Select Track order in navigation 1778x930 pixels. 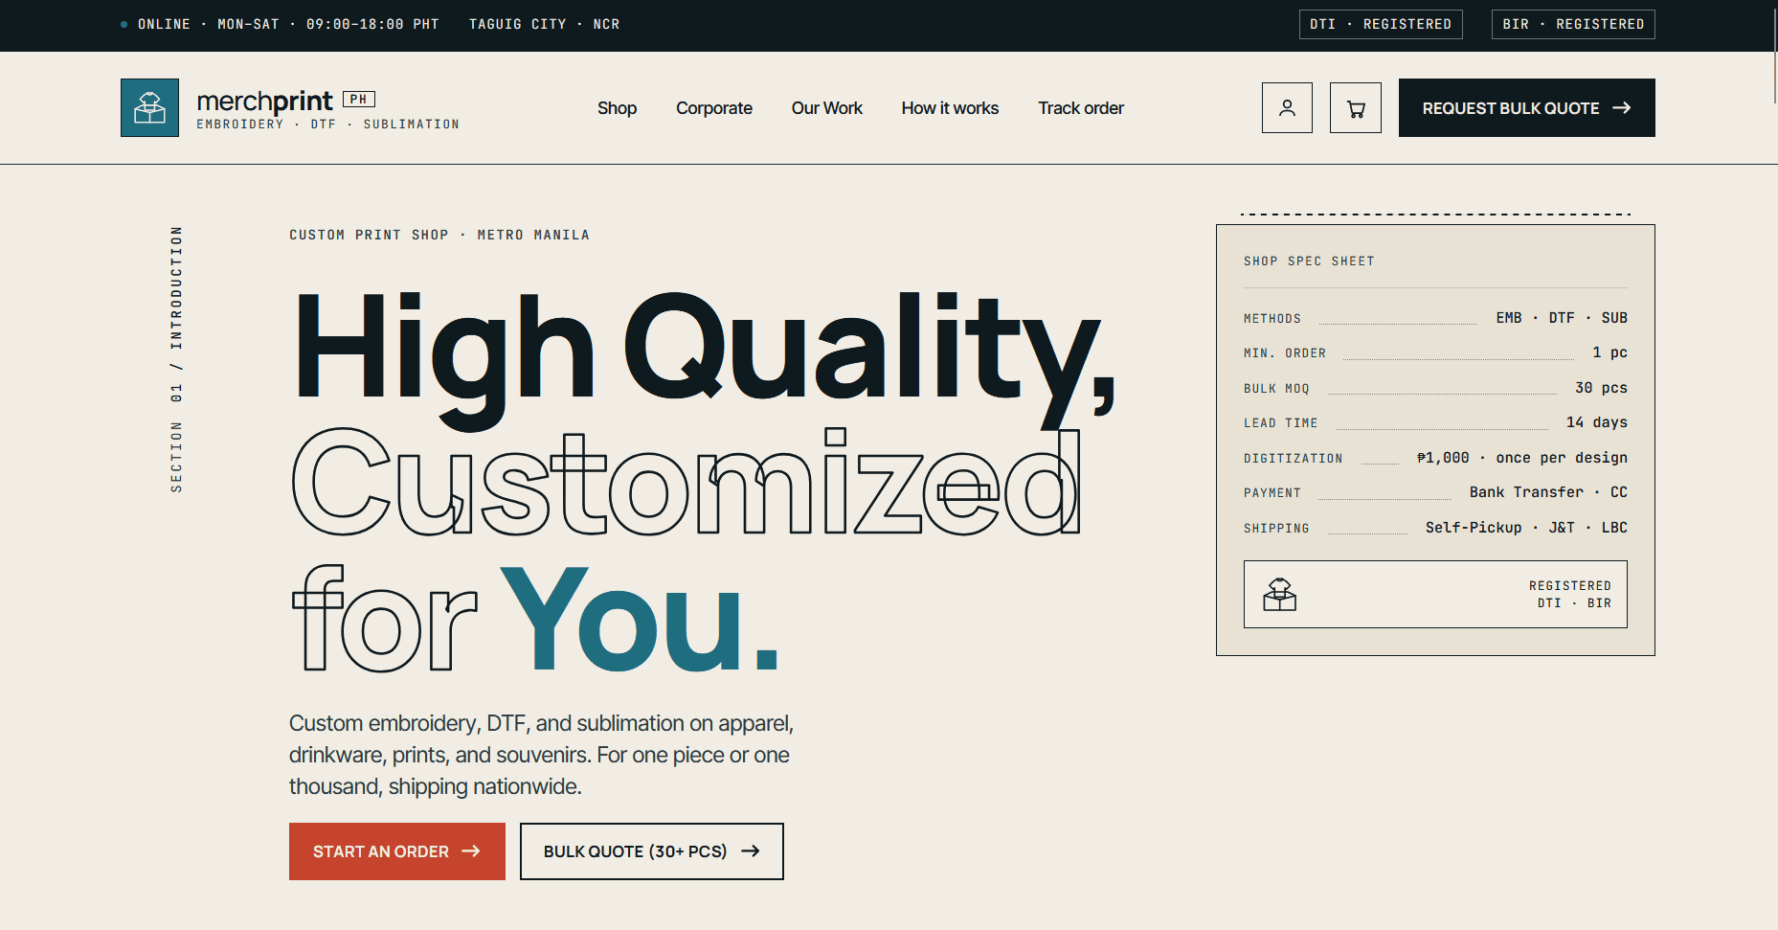tap(1081, 108)
